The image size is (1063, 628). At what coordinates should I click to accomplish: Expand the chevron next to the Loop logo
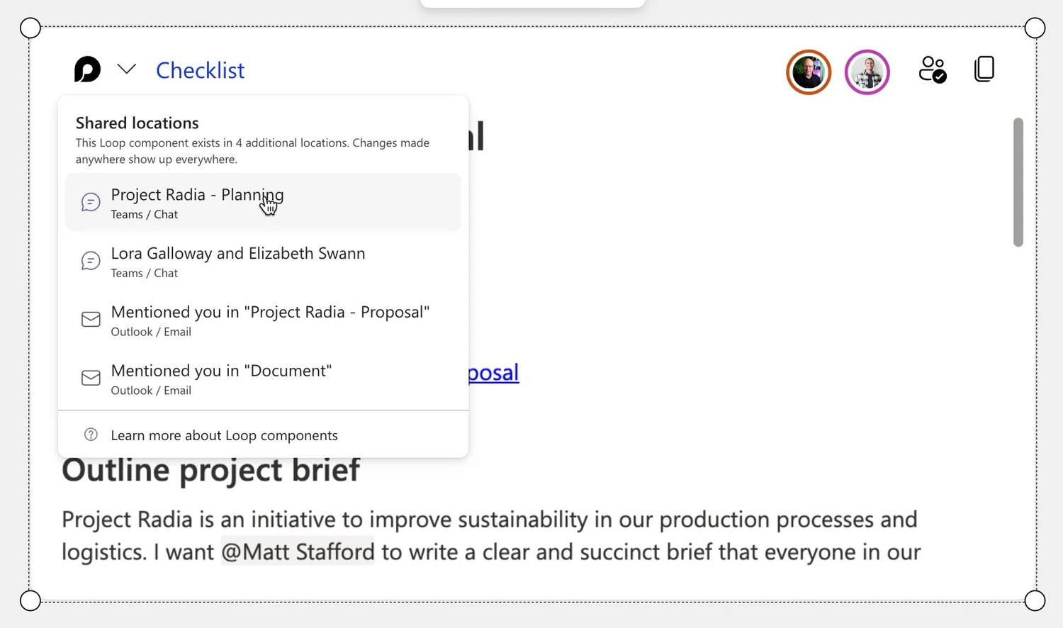coord(126,69)
